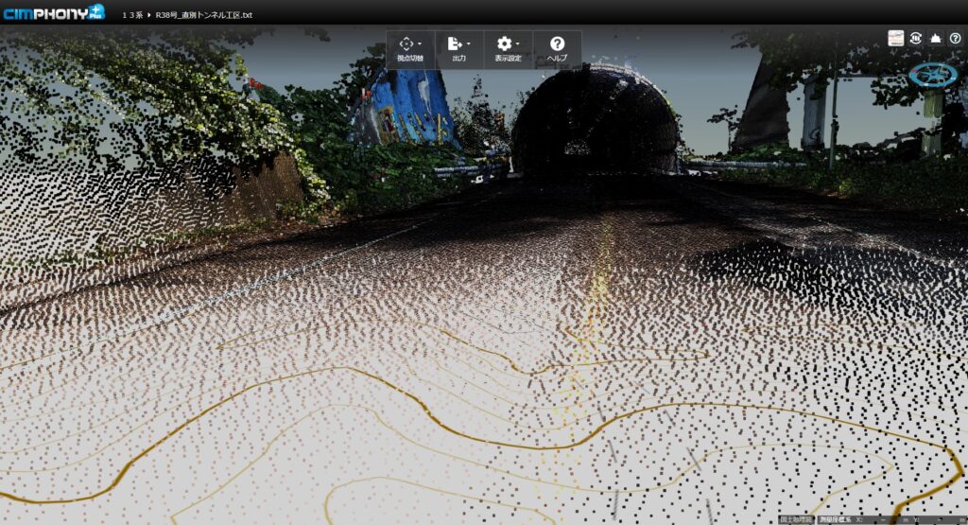
Task: Select the 13系 breadcrumb item
Action: point(131,15)
